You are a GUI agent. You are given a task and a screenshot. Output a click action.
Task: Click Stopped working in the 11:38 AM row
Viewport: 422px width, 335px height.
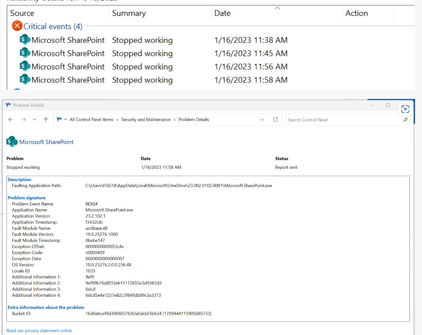142,40
